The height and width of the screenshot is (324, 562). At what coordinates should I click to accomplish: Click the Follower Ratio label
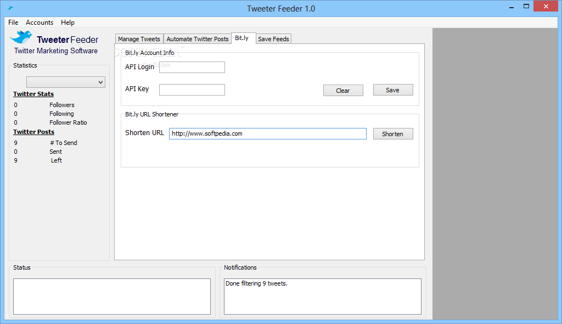68,122
